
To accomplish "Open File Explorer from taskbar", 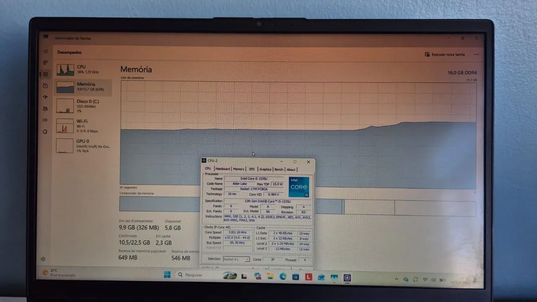I will coord(270,276).
